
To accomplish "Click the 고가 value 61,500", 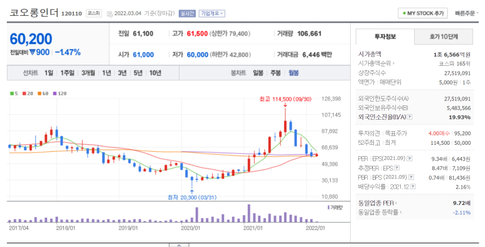I will tap(198, 34).
